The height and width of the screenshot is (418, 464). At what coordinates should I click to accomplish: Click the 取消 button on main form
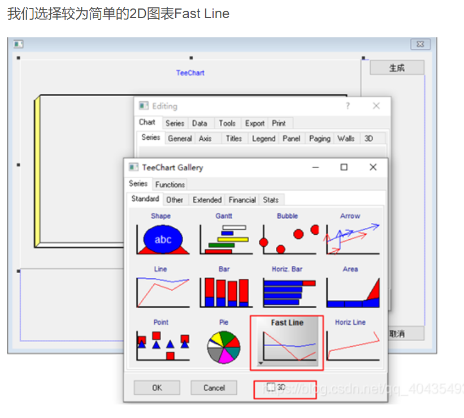(x=406, y=334)
